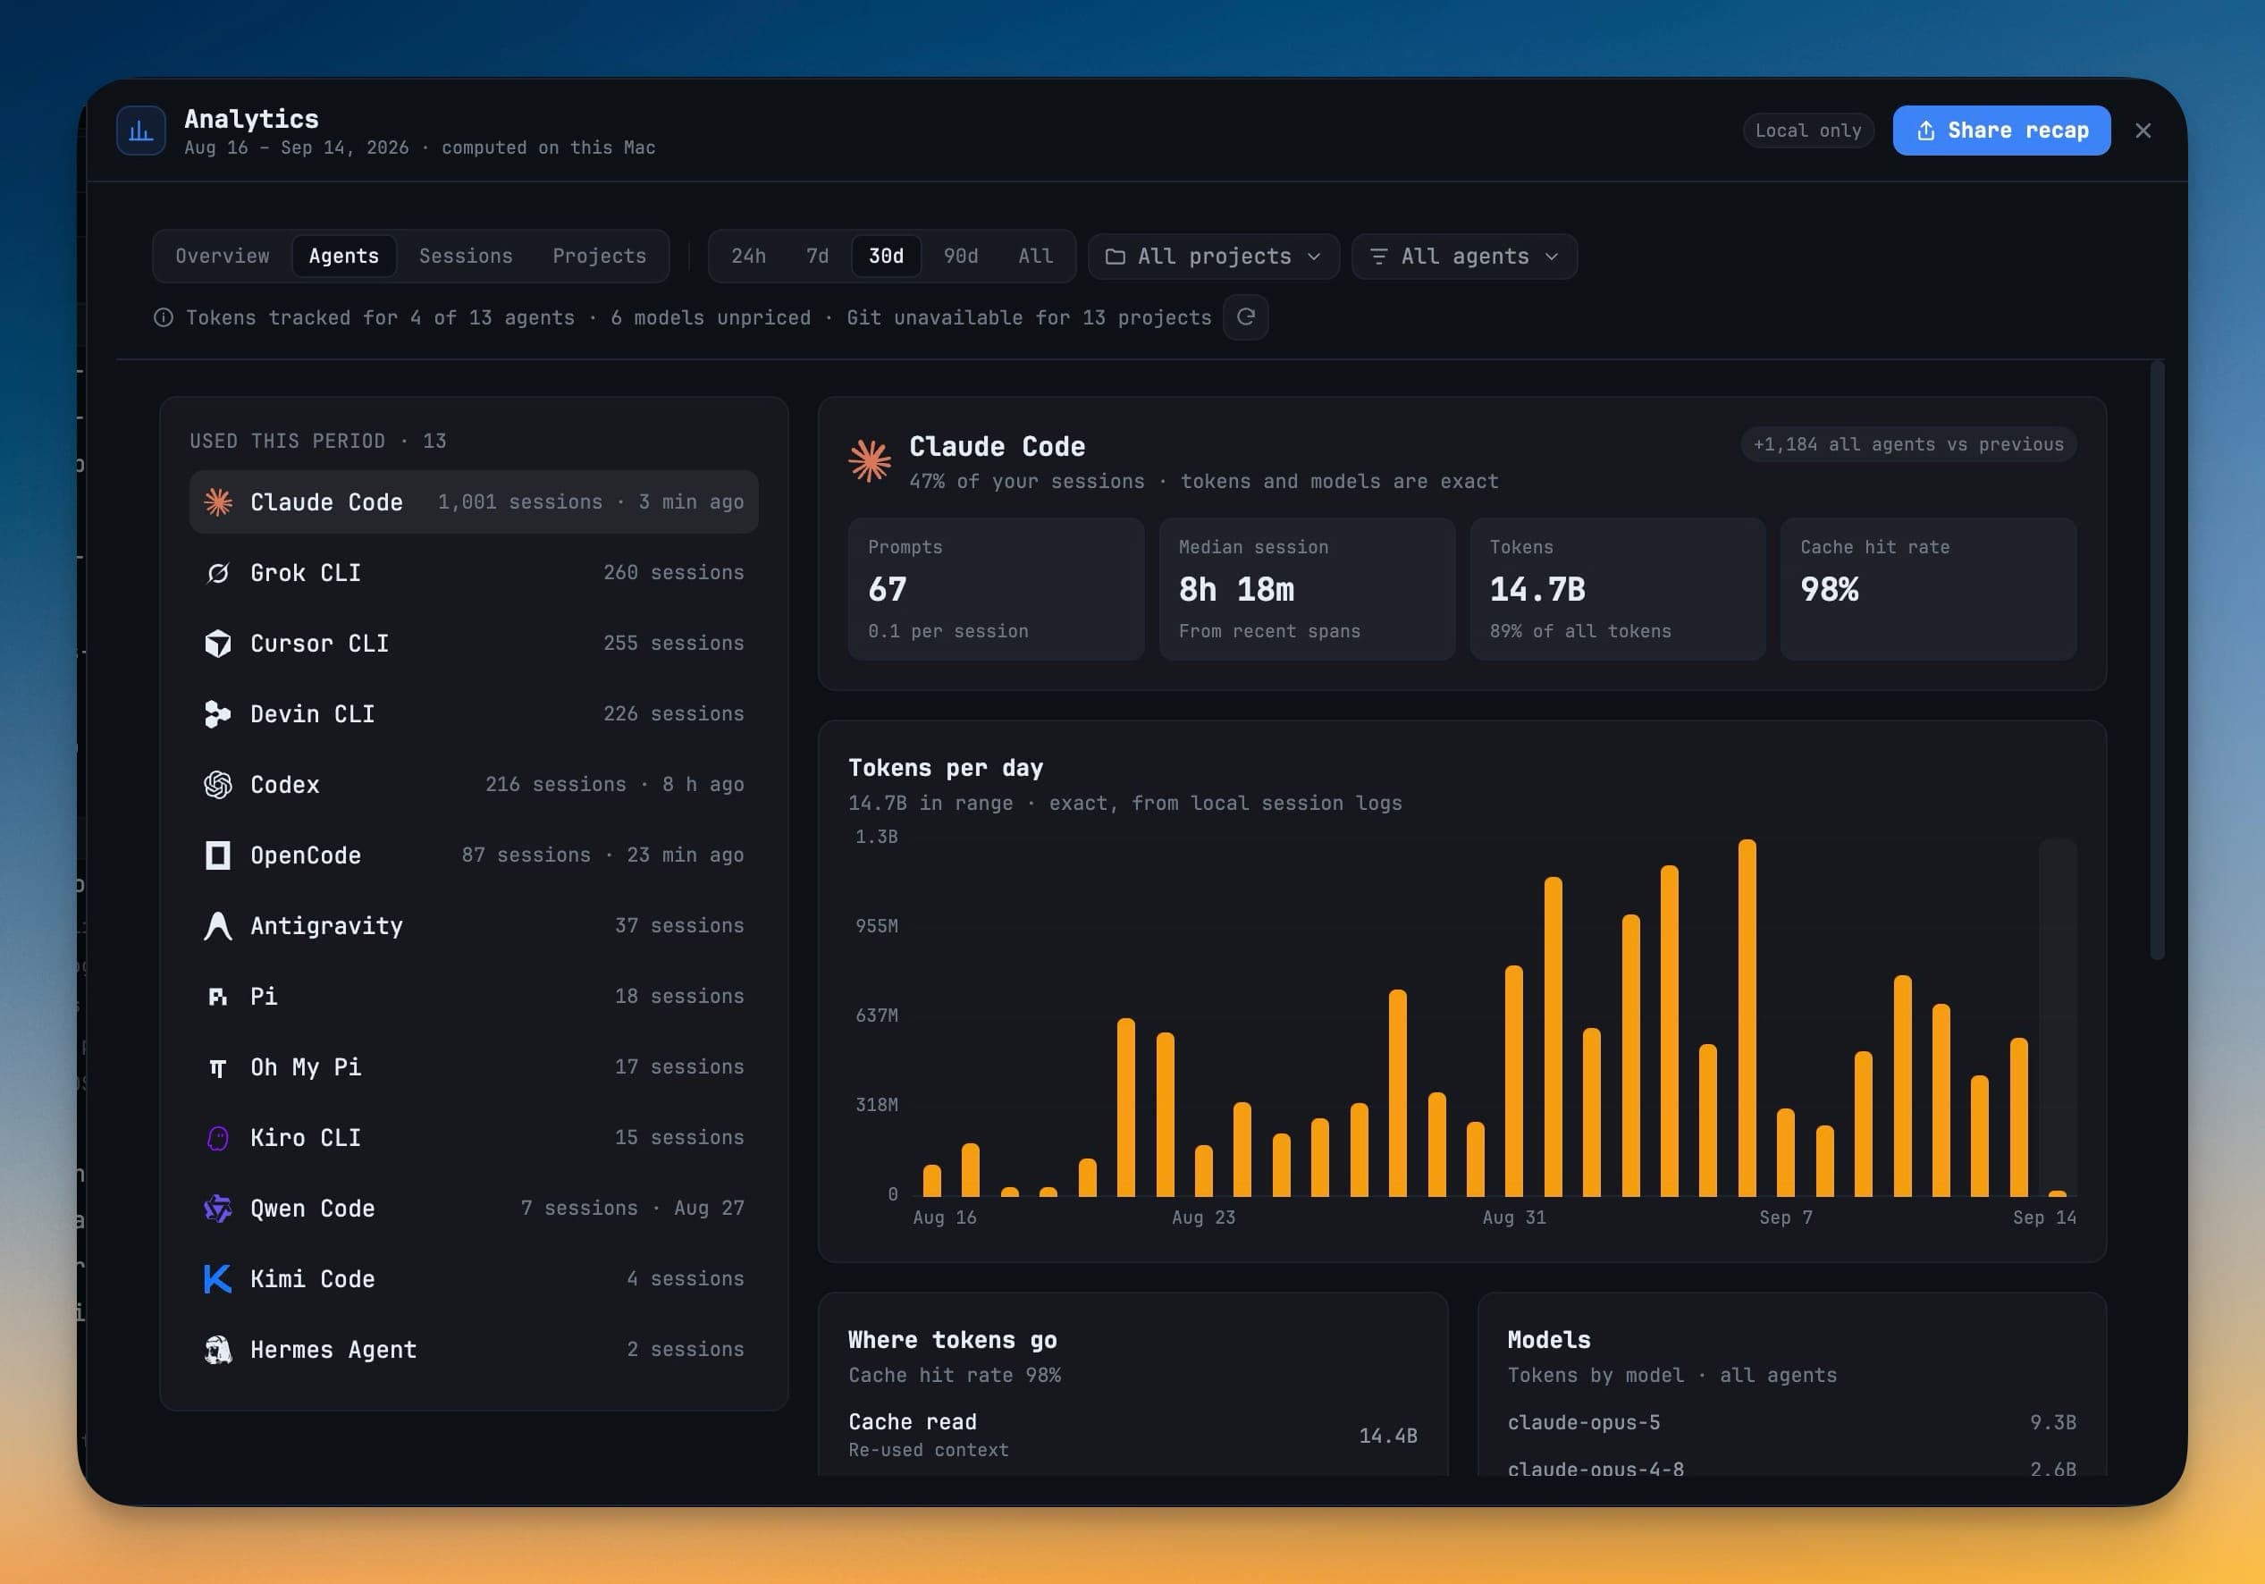Viewport: 2265px width, 1584px height.
Task: Click "18 sessions" in the Pi row
Action: [679, 997]
